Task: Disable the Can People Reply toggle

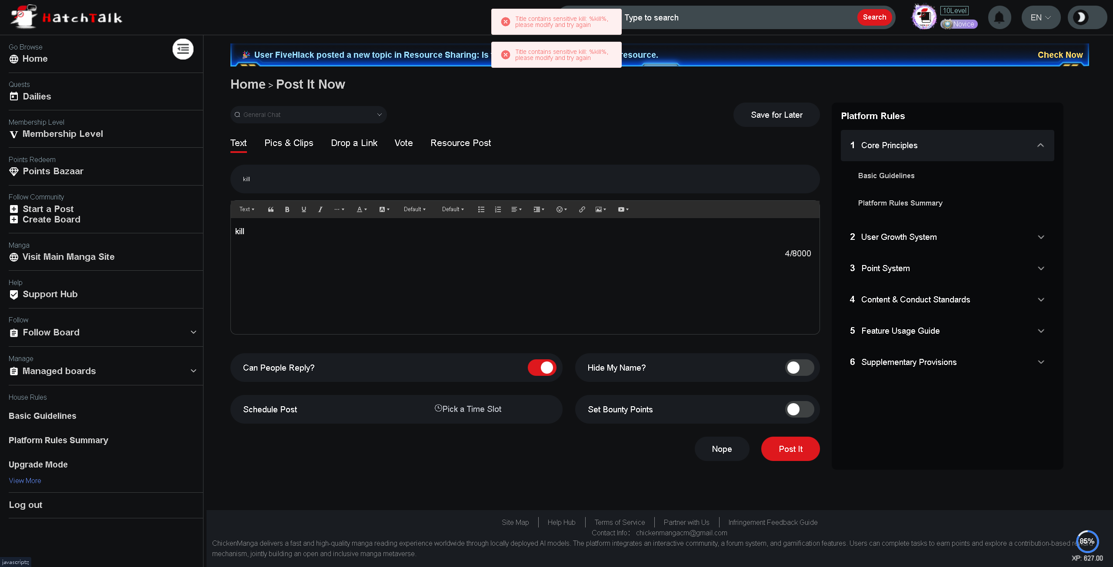Action: [x=542, y=368]
